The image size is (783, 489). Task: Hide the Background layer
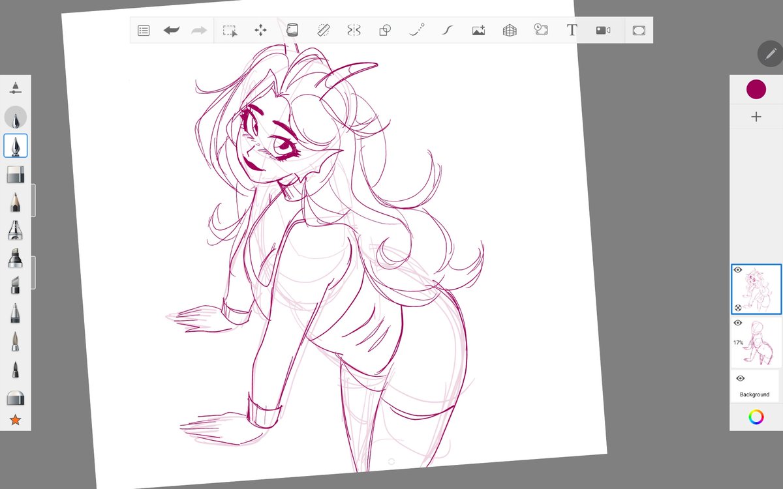(x=740, y=378)
